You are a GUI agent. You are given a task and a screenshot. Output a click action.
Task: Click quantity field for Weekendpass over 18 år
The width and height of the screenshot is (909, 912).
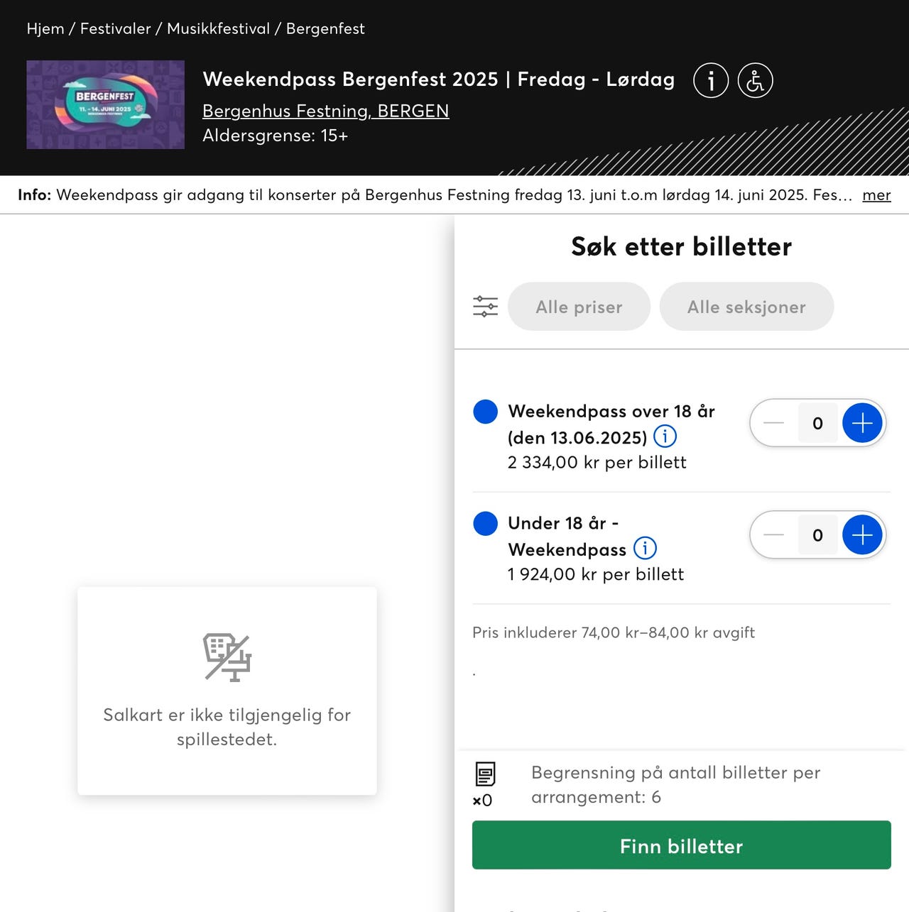coord(817,423)
